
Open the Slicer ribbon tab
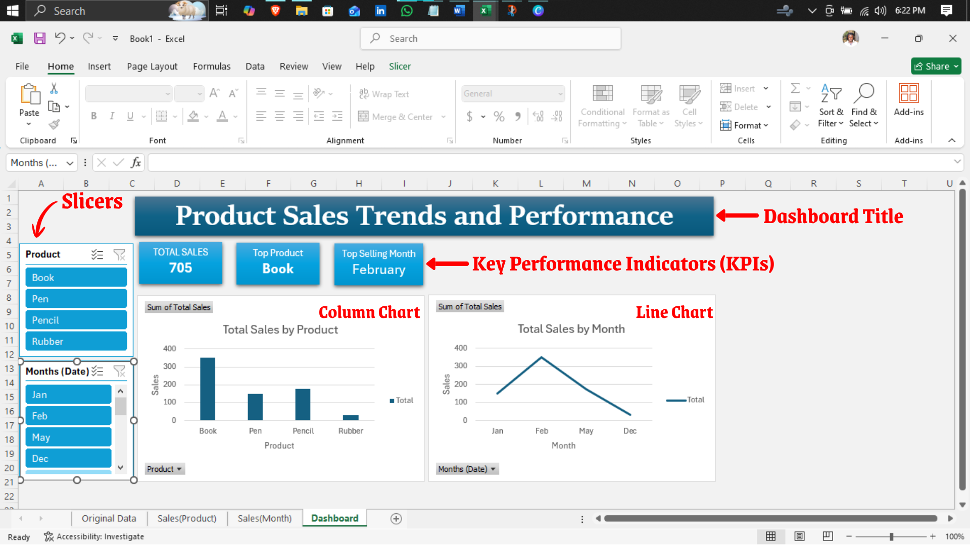[400, 66]
